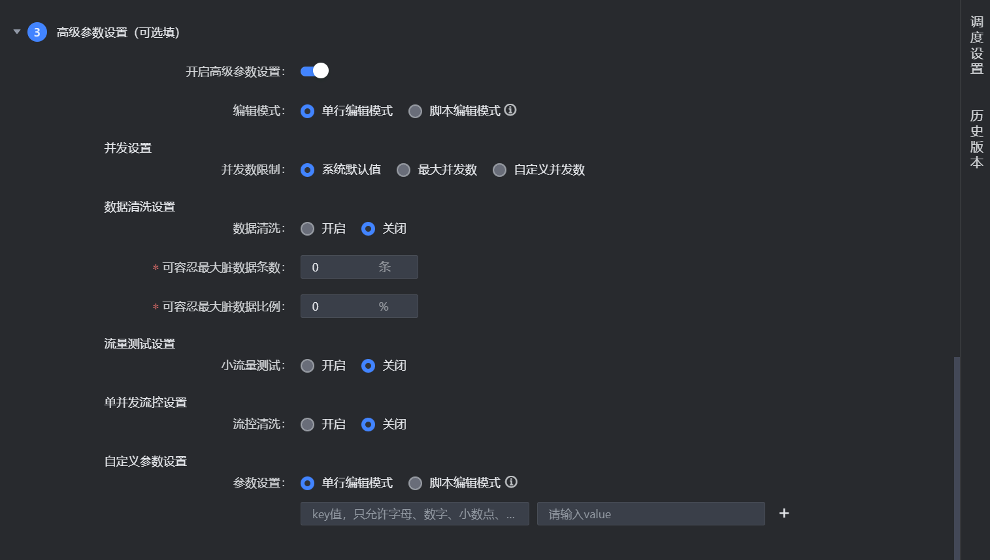Click the step 3 number badge
The width and height of the screenshot is (990, 560).
coord(37,32)
